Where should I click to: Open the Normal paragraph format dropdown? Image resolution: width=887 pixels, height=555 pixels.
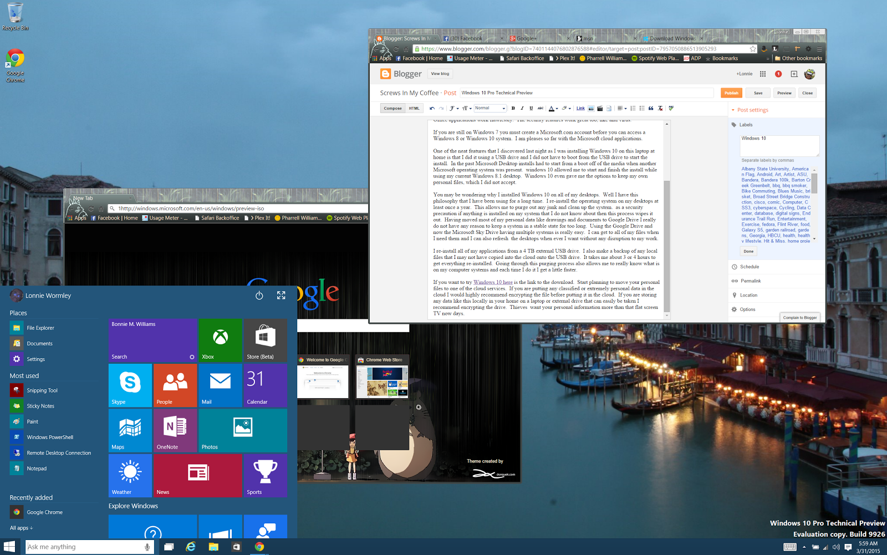pos(490,108)
